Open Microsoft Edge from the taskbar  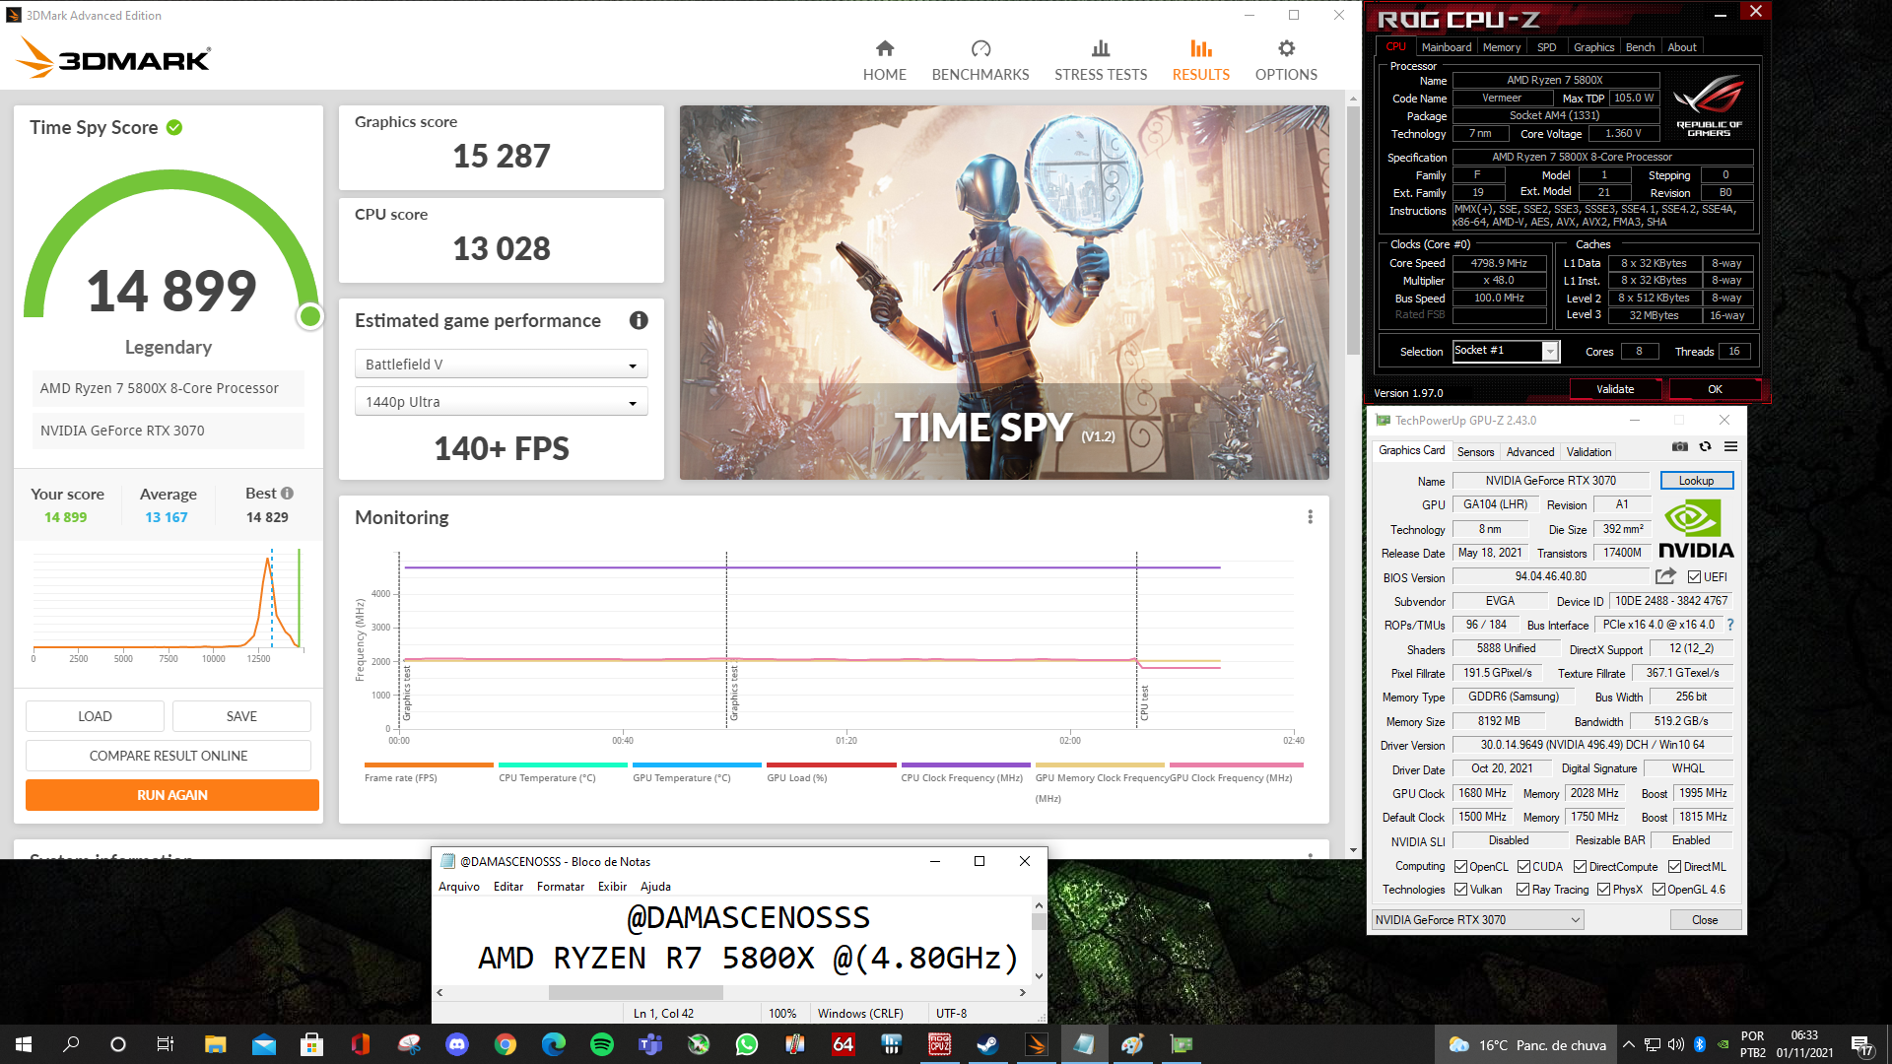click(554, 1044)
